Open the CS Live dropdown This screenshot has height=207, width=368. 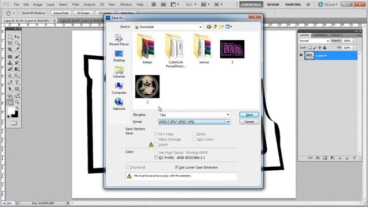tap(328, 5)
